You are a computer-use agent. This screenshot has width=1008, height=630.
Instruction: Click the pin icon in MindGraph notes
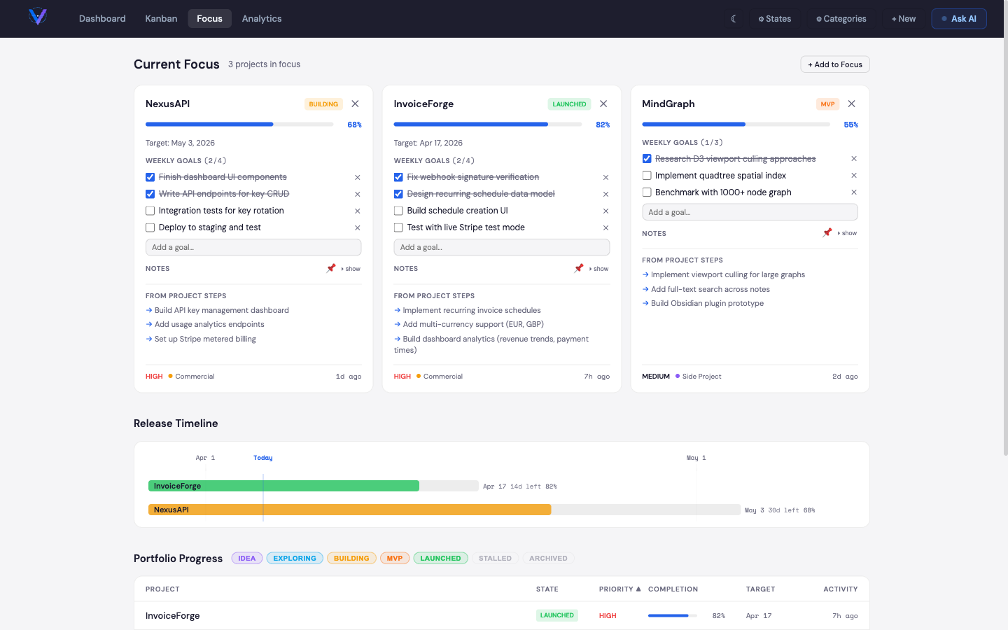tap(827, 232)
